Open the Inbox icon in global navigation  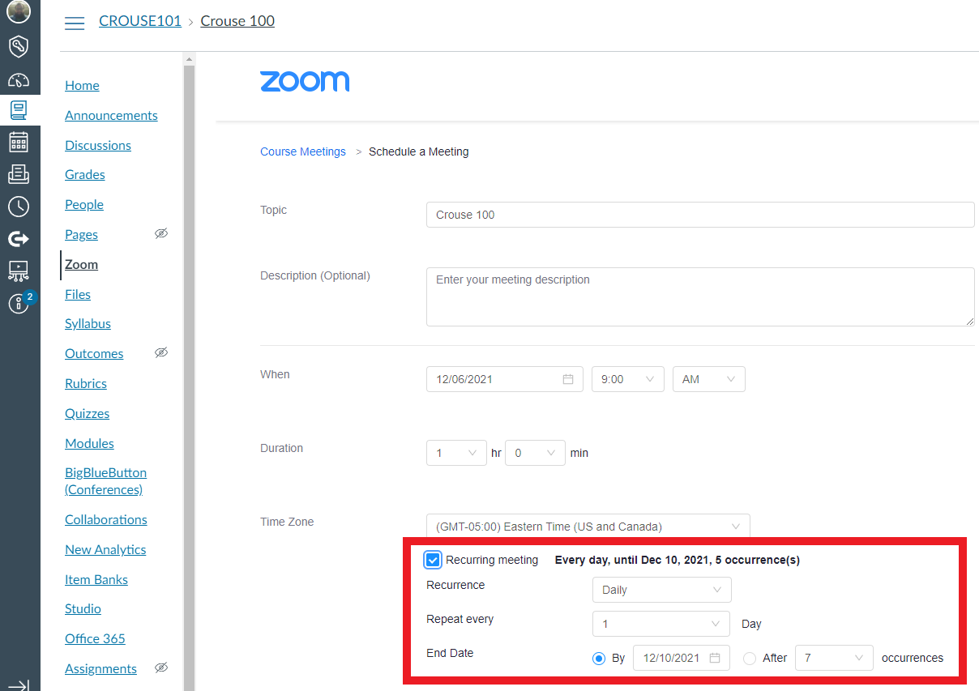(x=19, y=173)
